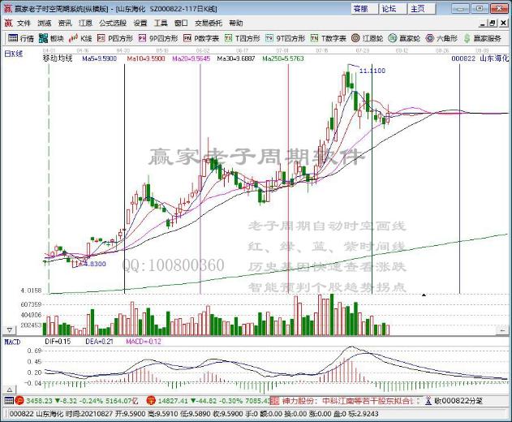Open the 文件 menu
This screenshot has width=512, height=422.
click(24, 24)
